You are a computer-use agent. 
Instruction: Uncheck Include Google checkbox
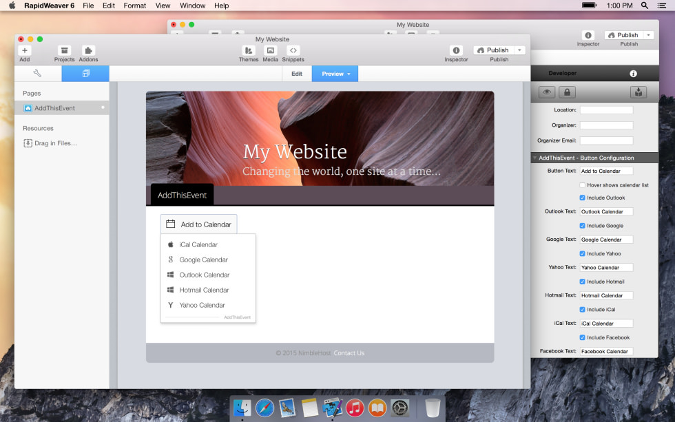(583, 226)
